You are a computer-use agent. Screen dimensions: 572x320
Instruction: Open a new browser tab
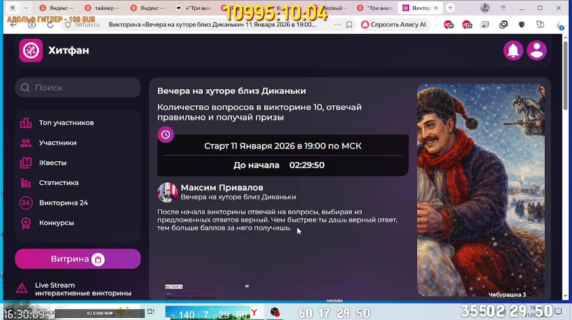click(450, 8)
